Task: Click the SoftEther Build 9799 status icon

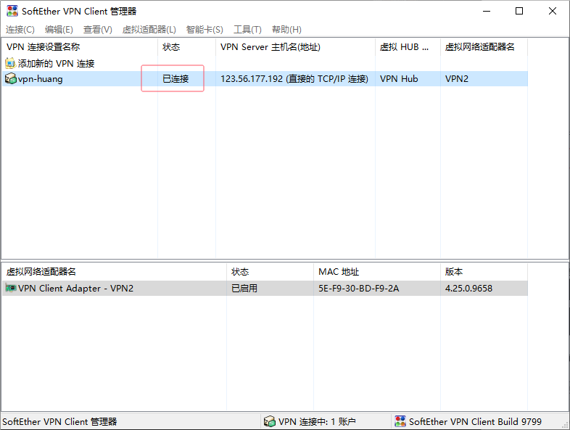Action: click(400, 421)
